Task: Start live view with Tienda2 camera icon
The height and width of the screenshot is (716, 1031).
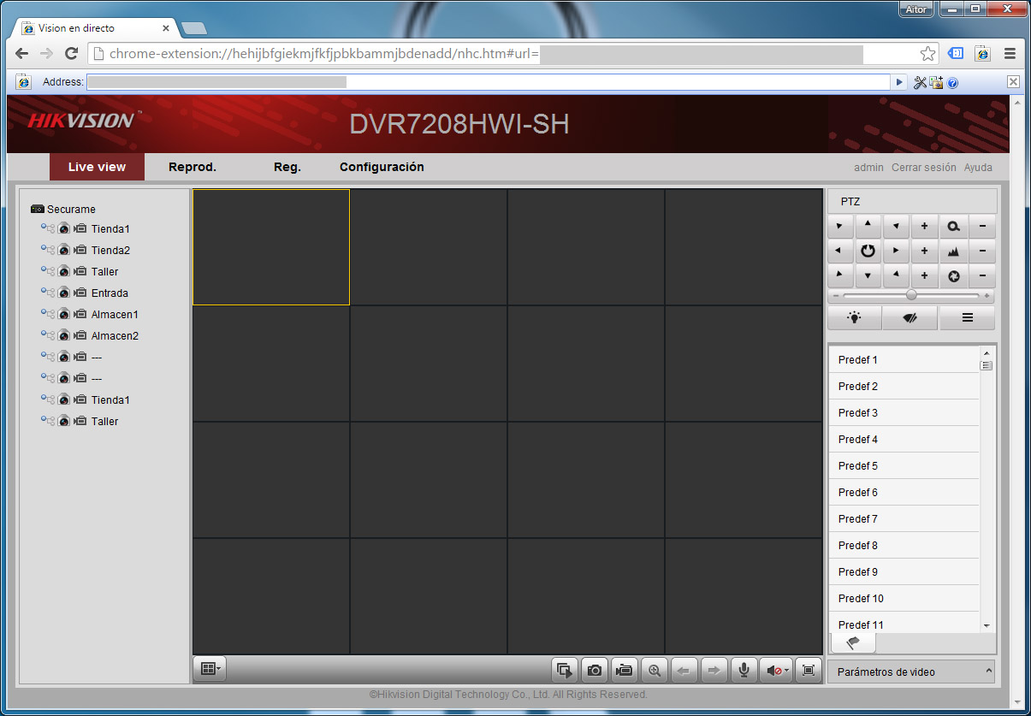Action: click(63, 250)
